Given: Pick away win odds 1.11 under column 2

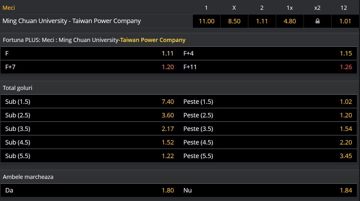Looking at the screenshot, I should 262,21.
